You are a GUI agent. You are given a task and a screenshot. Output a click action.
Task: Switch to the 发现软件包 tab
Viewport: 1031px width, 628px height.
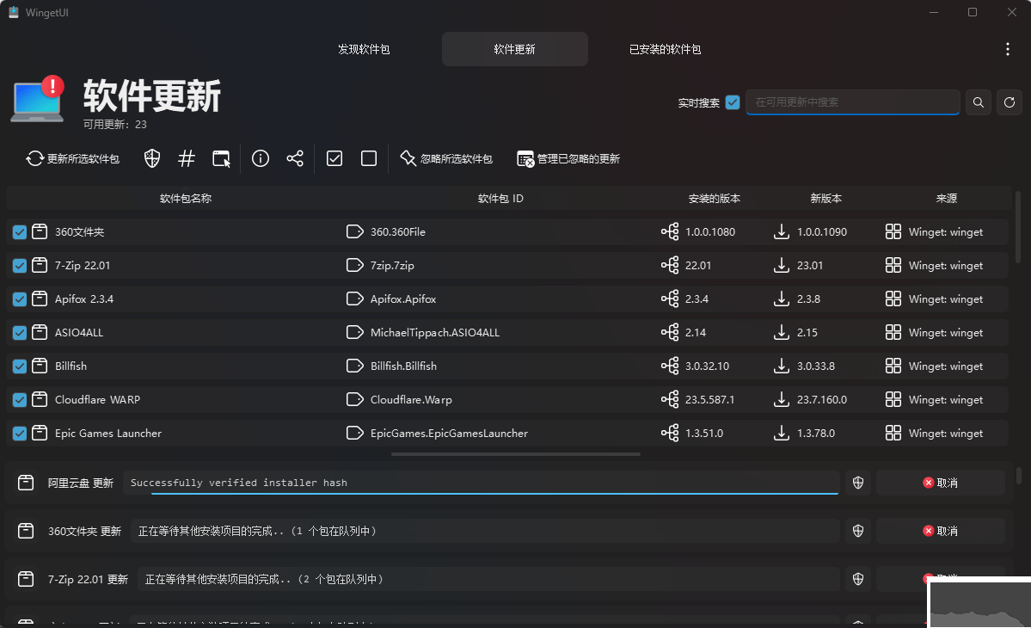coord(364,49)
